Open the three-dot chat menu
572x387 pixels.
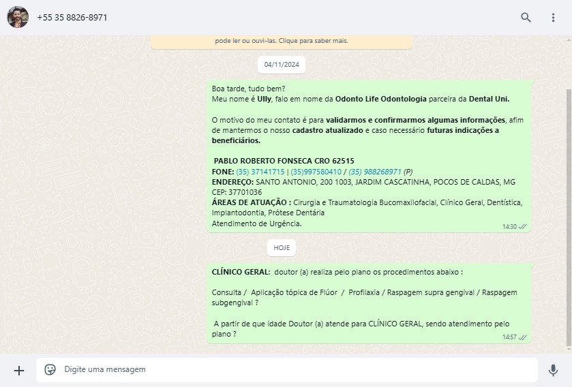coord(553,18)
